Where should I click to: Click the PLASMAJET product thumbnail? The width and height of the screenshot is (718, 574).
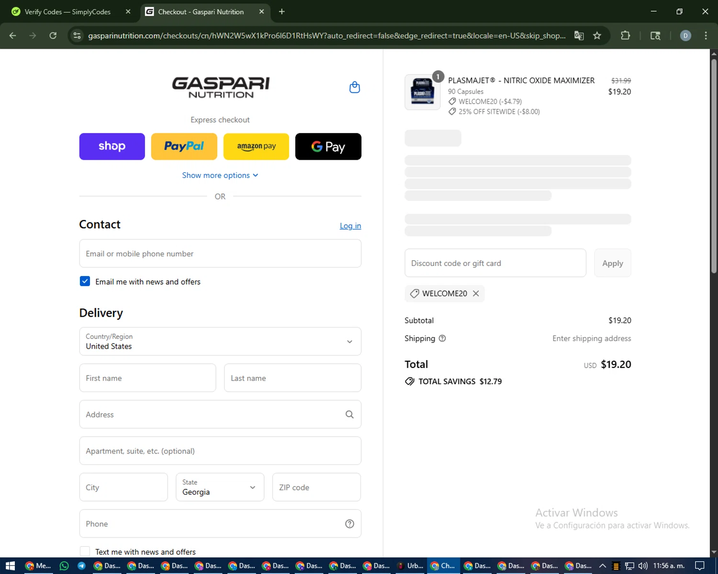(x=423, y=92)
